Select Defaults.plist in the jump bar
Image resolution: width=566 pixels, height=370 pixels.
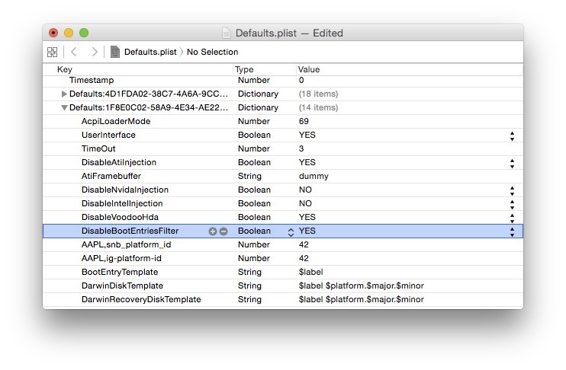(150, 52)
